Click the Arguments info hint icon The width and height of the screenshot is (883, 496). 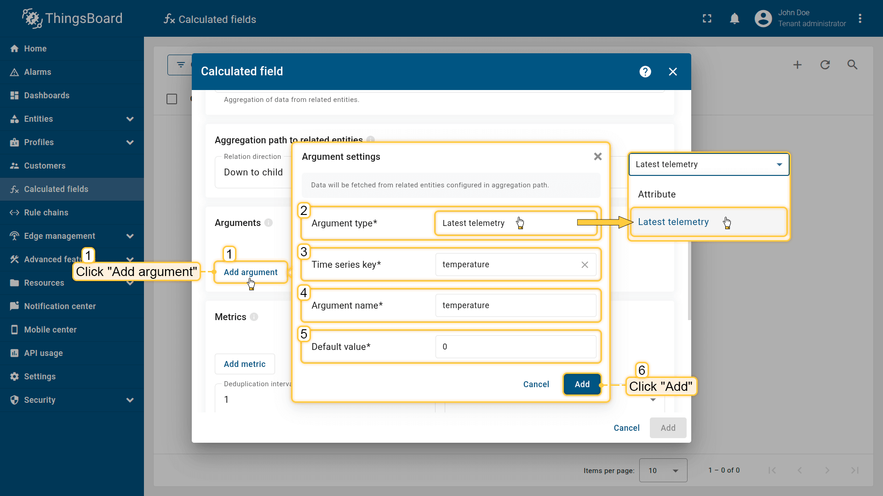click(269, 223)
